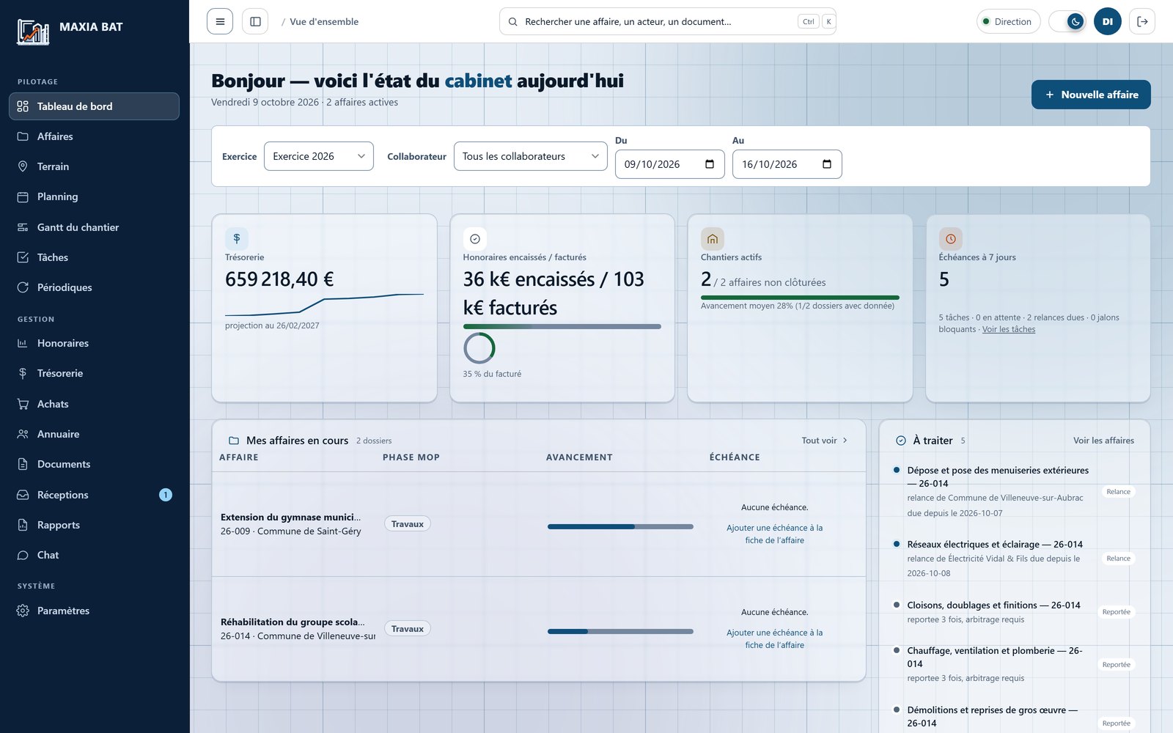Click Voir les affaires link
Image resolution: width=1173 pixels, height=733 pixels.
tap(1103, 441)
